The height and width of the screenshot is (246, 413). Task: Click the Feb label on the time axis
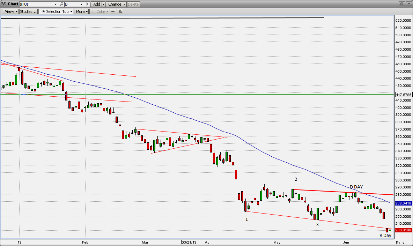click(x=85, y=242)
